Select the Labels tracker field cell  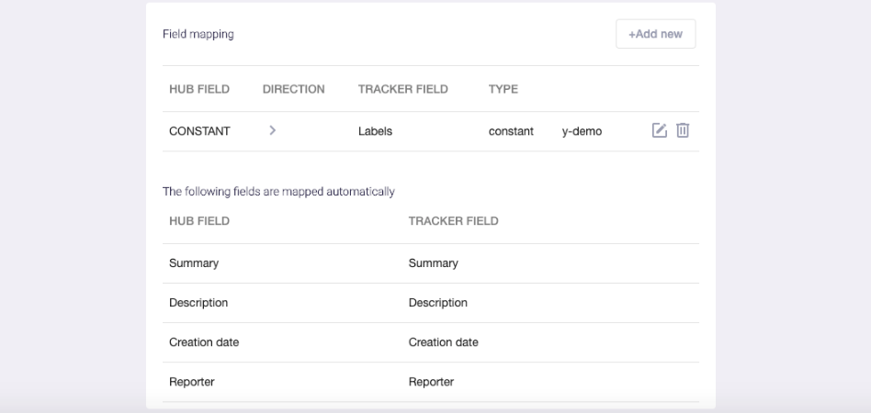point(376,131)
